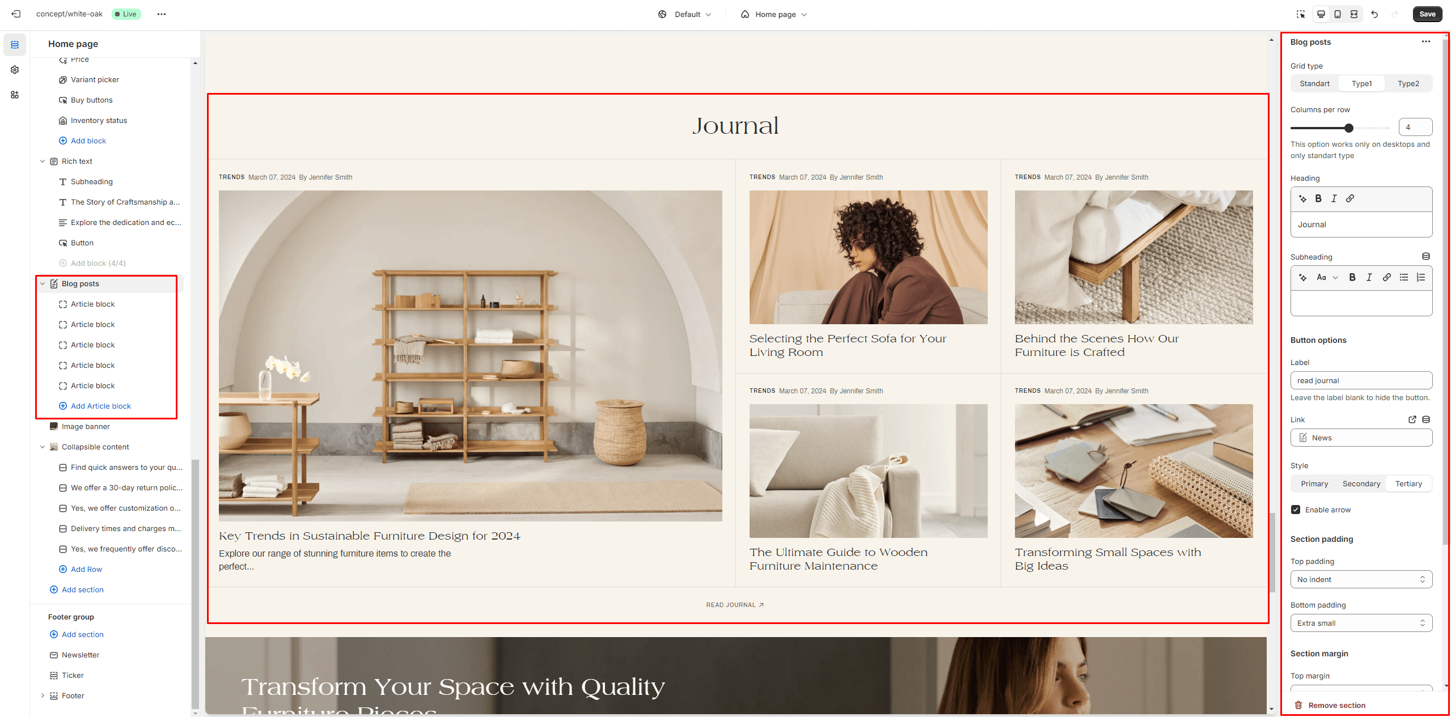This screenshot has width=1451, height=717.
Task: Select the Primary button style
Action: point(1314,483)
